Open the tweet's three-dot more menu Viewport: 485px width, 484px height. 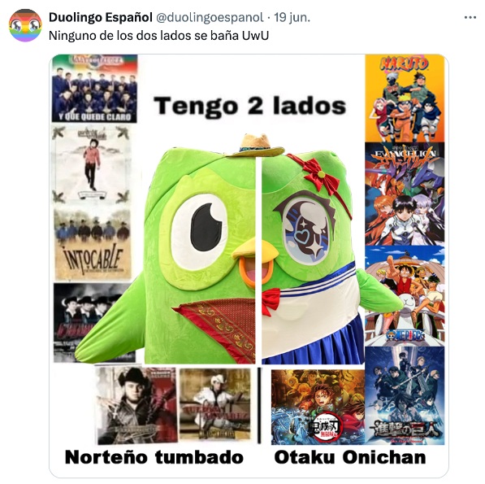(470, 18)
